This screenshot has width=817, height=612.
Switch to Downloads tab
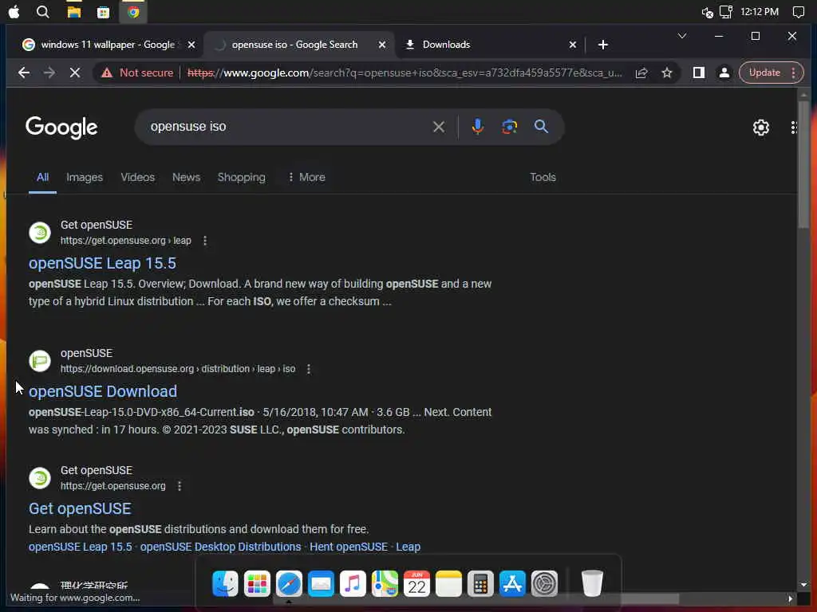tap(446, 45)
